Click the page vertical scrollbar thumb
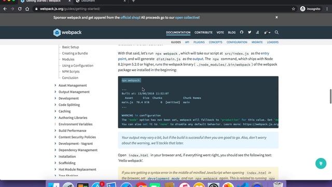Image resolution: width=332 pixels, height=187 pixels. coord(330,96)
